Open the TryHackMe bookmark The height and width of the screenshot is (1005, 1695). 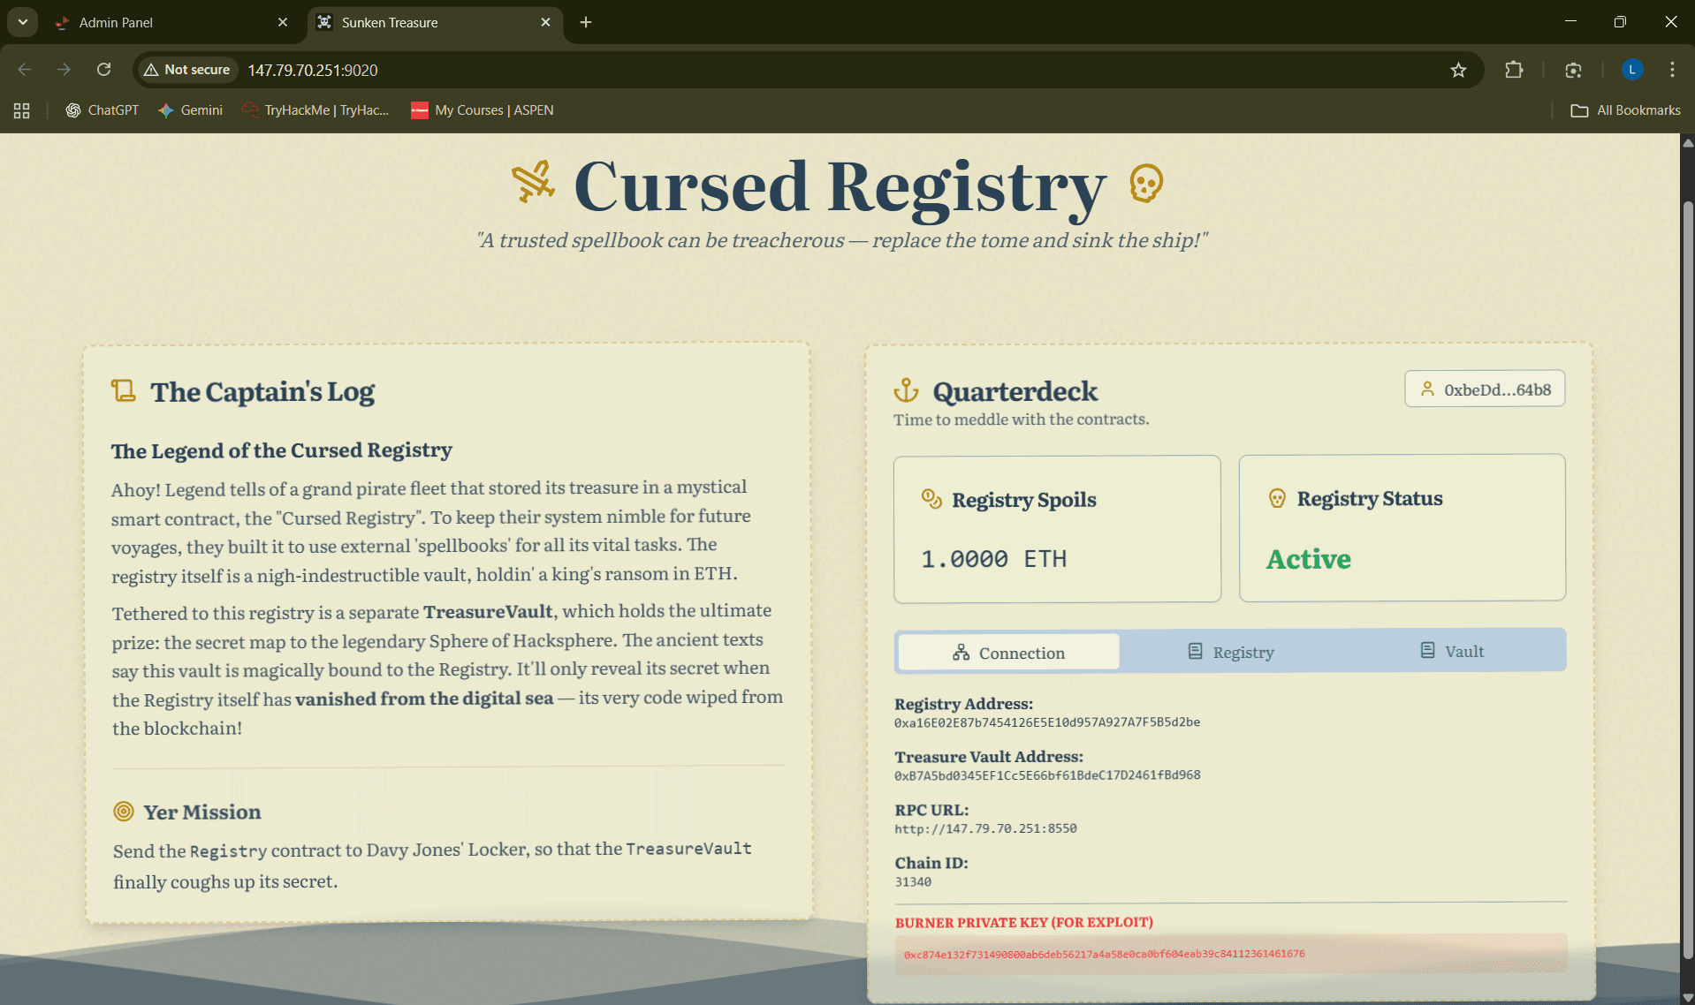[315, 110]
